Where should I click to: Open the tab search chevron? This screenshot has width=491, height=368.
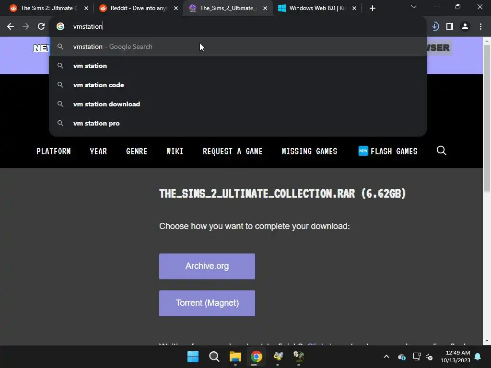point(414,7)
